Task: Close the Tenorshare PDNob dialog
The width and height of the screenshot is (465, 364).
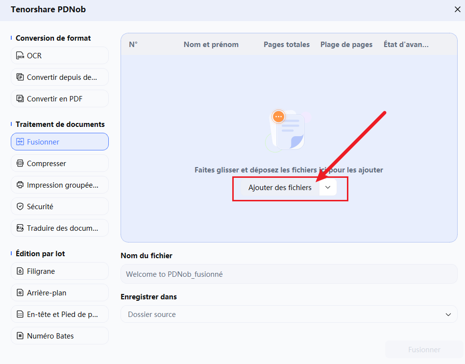Action: coord(457,9)
